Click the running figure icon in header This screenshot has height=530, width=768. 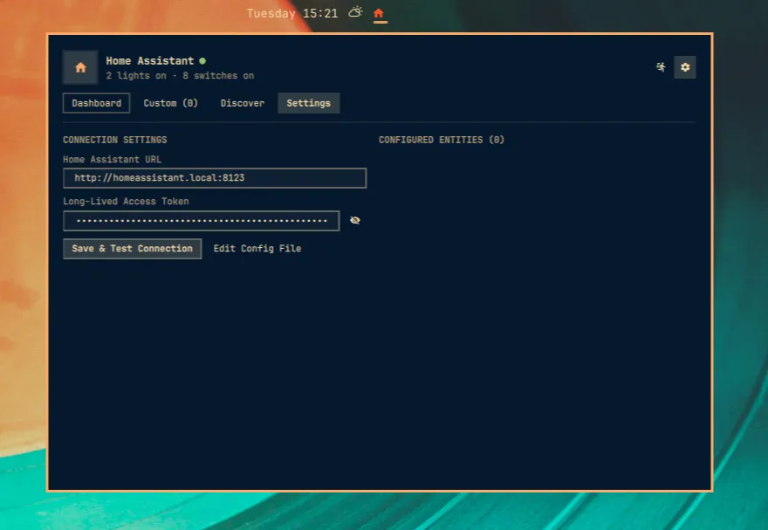[x=661, y=67]
